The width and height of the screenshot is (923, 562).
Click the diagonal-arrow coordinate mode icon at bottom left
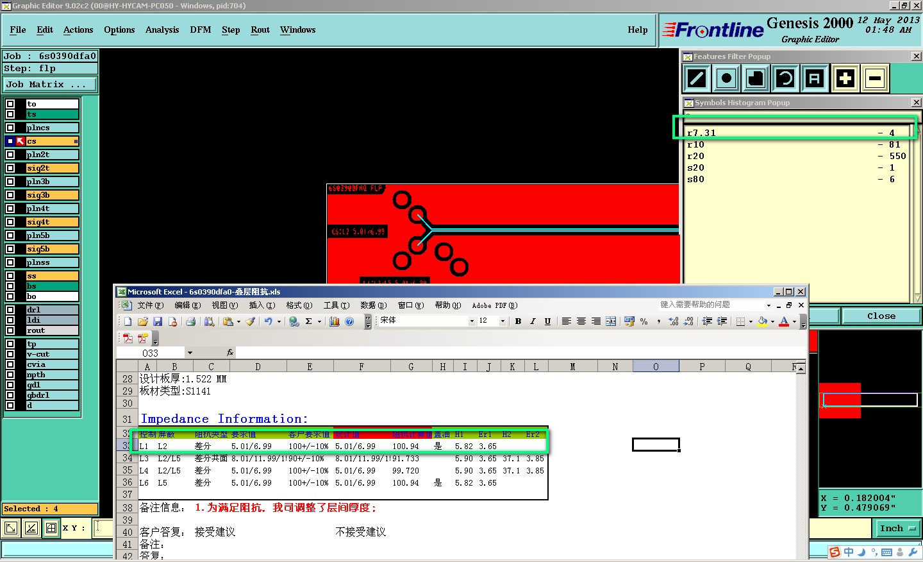coord(11,529)
